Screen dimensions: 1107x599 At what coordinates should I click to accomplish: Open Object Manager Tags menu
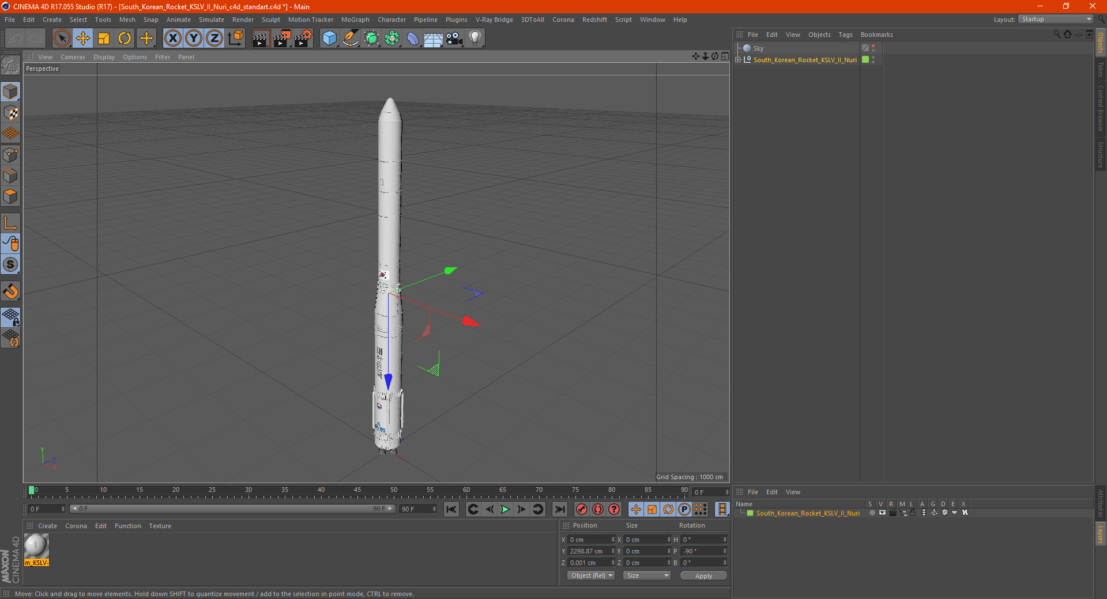click(845, 35)
